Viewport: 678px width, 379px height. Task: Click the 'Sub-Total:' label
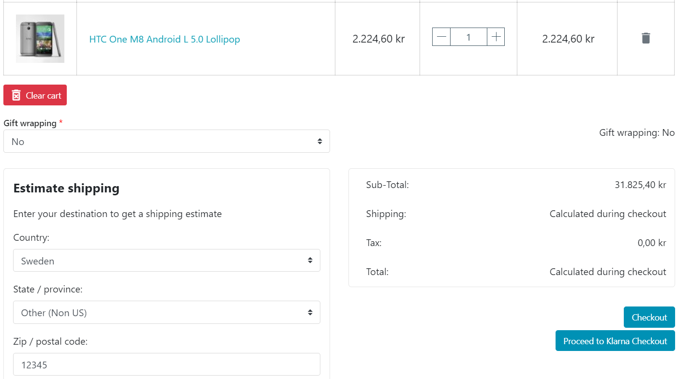[x=388, y=185]
